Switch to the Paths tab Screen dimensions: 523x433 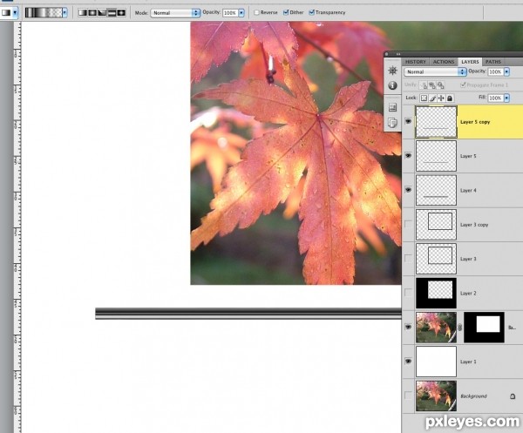tap(493, 62)
